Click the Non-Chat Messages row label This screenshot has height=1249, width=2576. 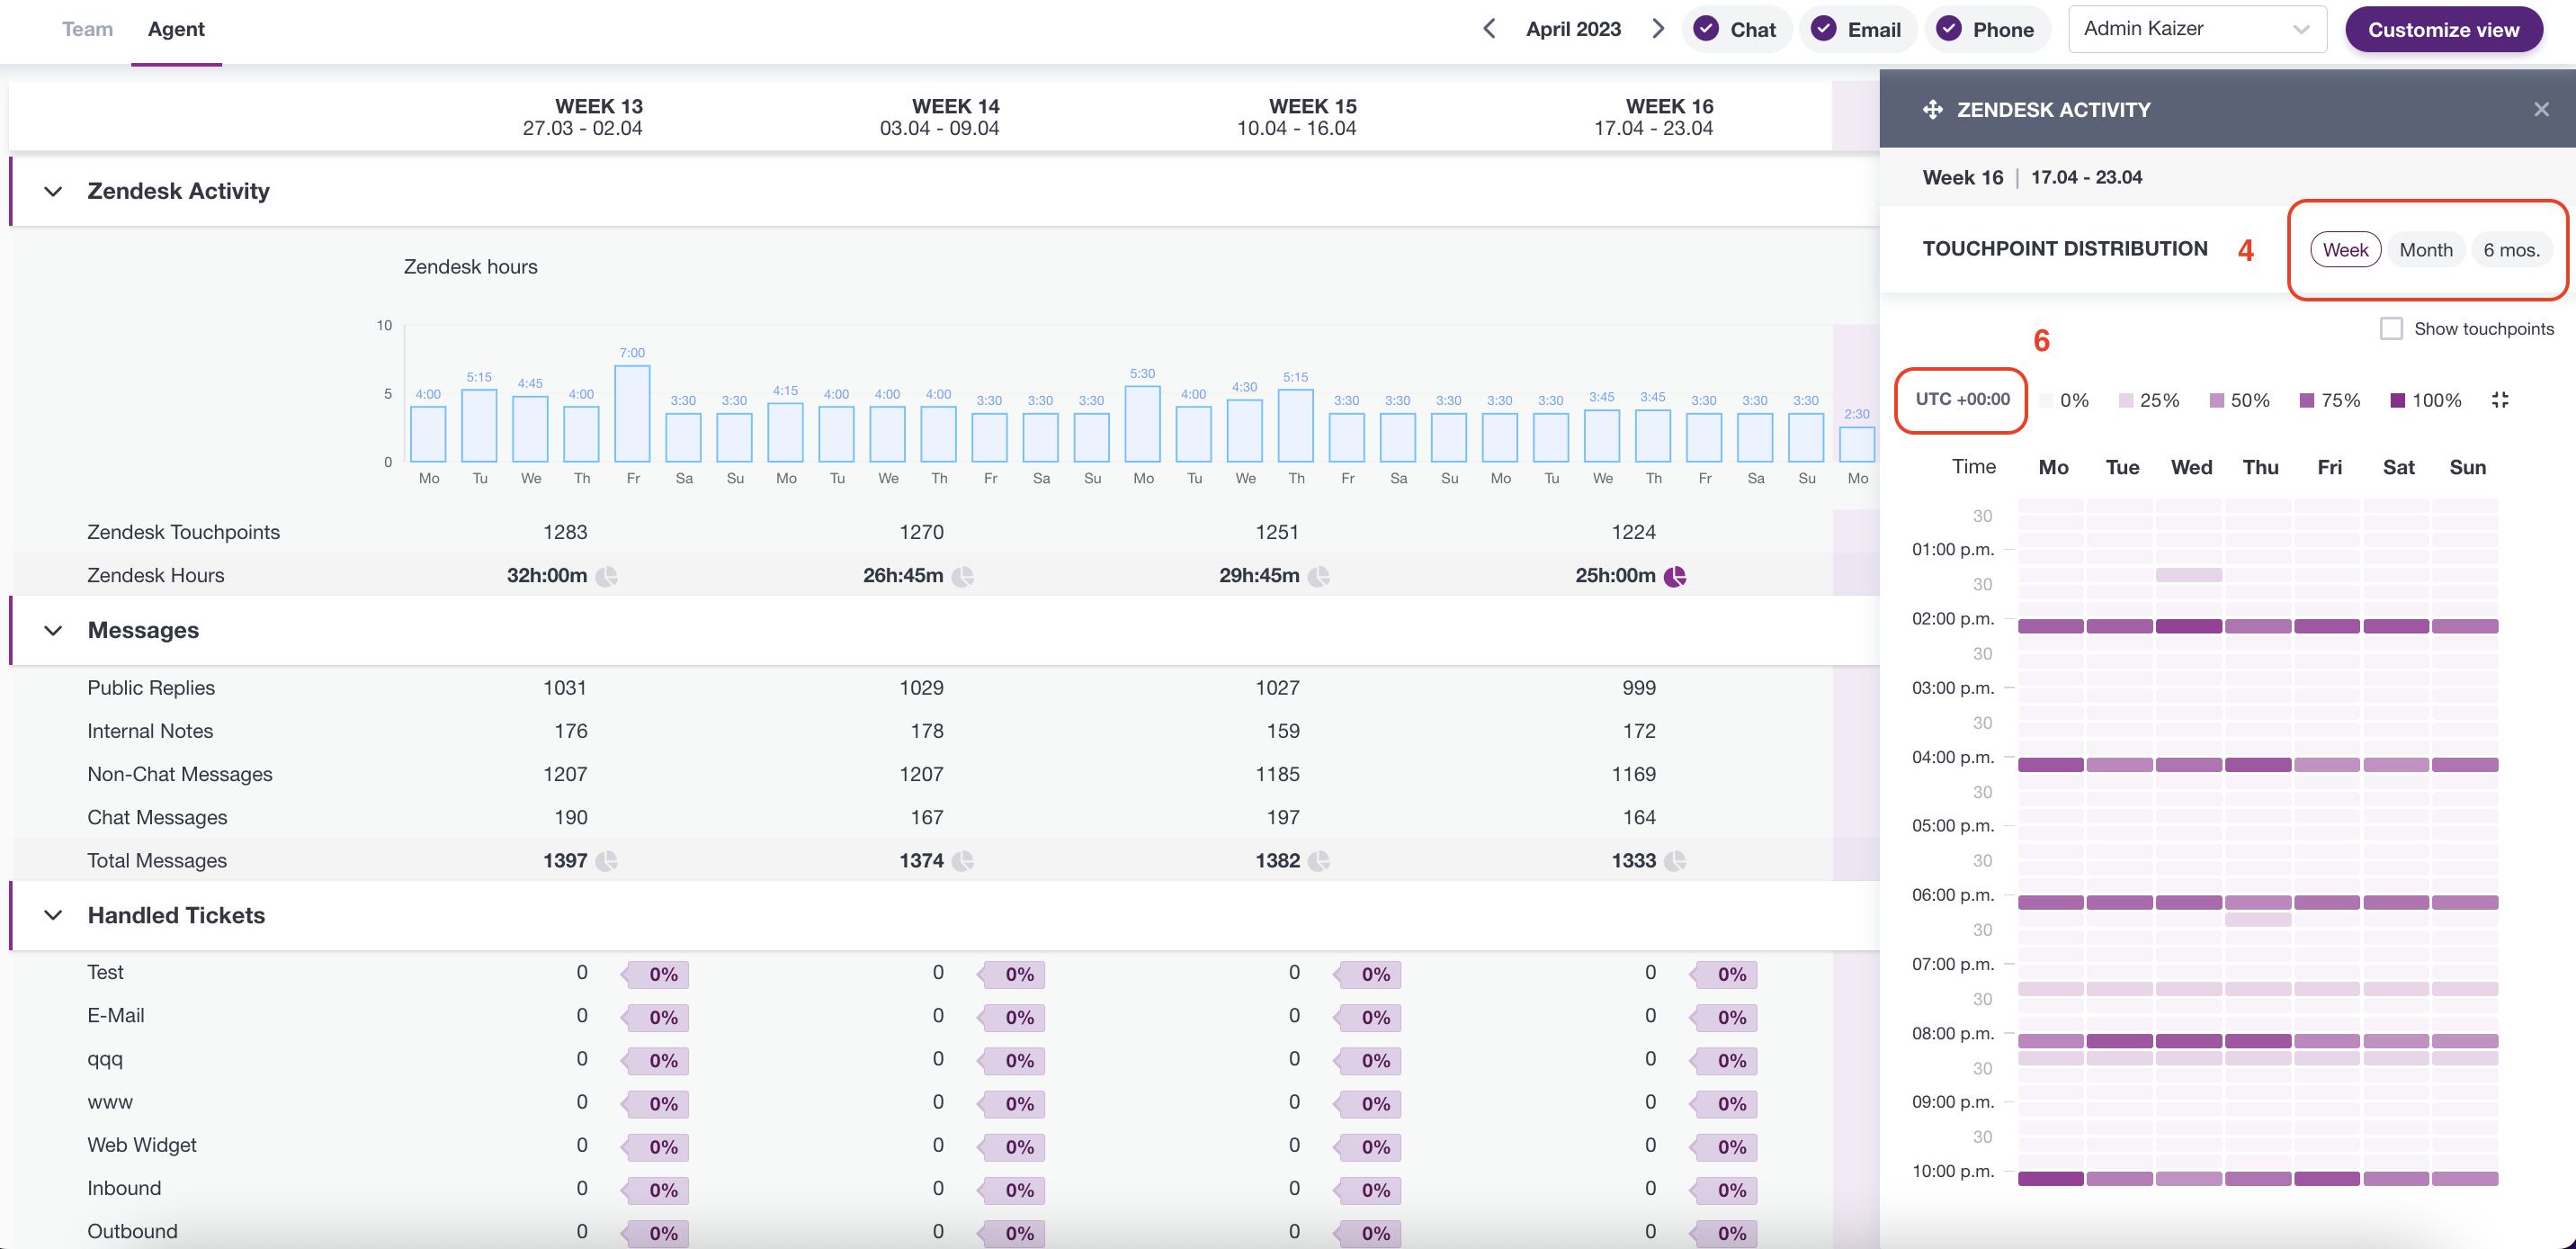(179, 775)
